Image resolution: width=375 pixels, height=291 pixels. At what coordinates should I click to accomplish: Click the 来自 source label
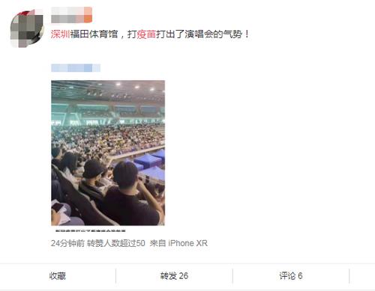[x=157, y=243]
